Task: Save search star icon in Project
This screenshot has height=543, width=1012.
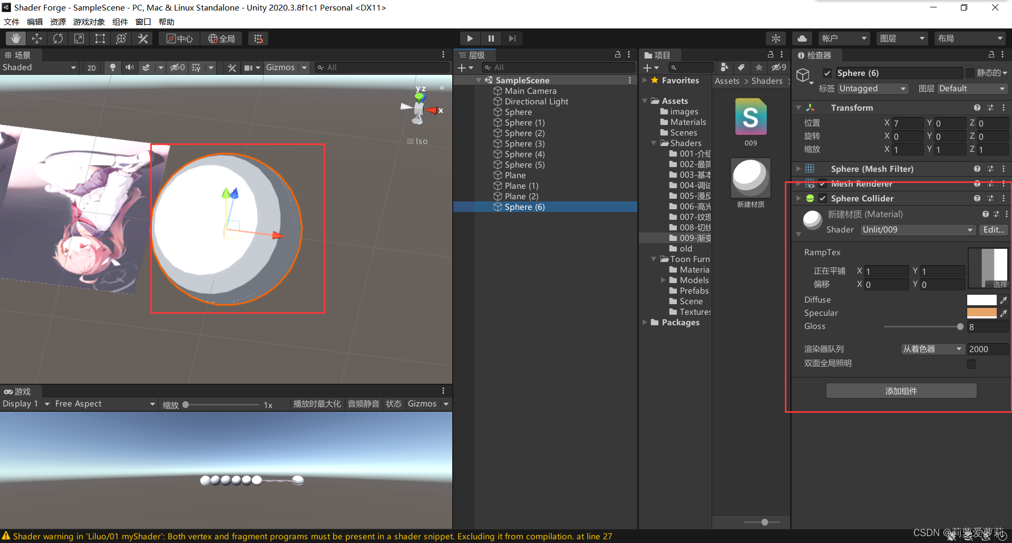Action: click(x=759, y=67)
